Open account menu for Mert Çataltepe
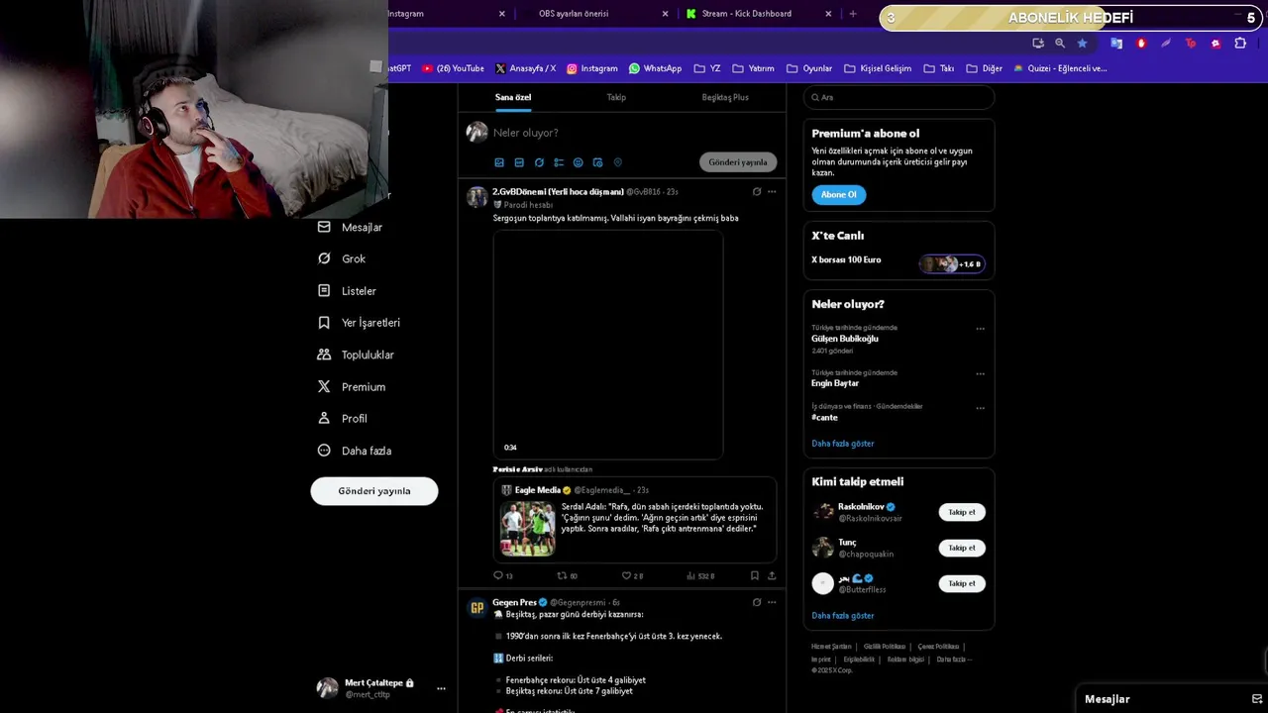This screenshot has height=713, width=1268. pyautogui.click(x=380, y=688)
